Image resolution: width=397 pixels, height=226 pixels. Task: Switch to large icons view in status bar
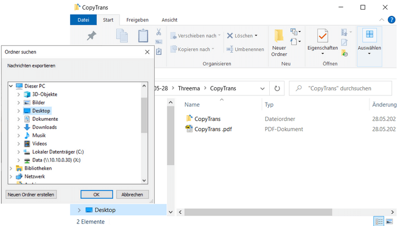pos(389,222)
